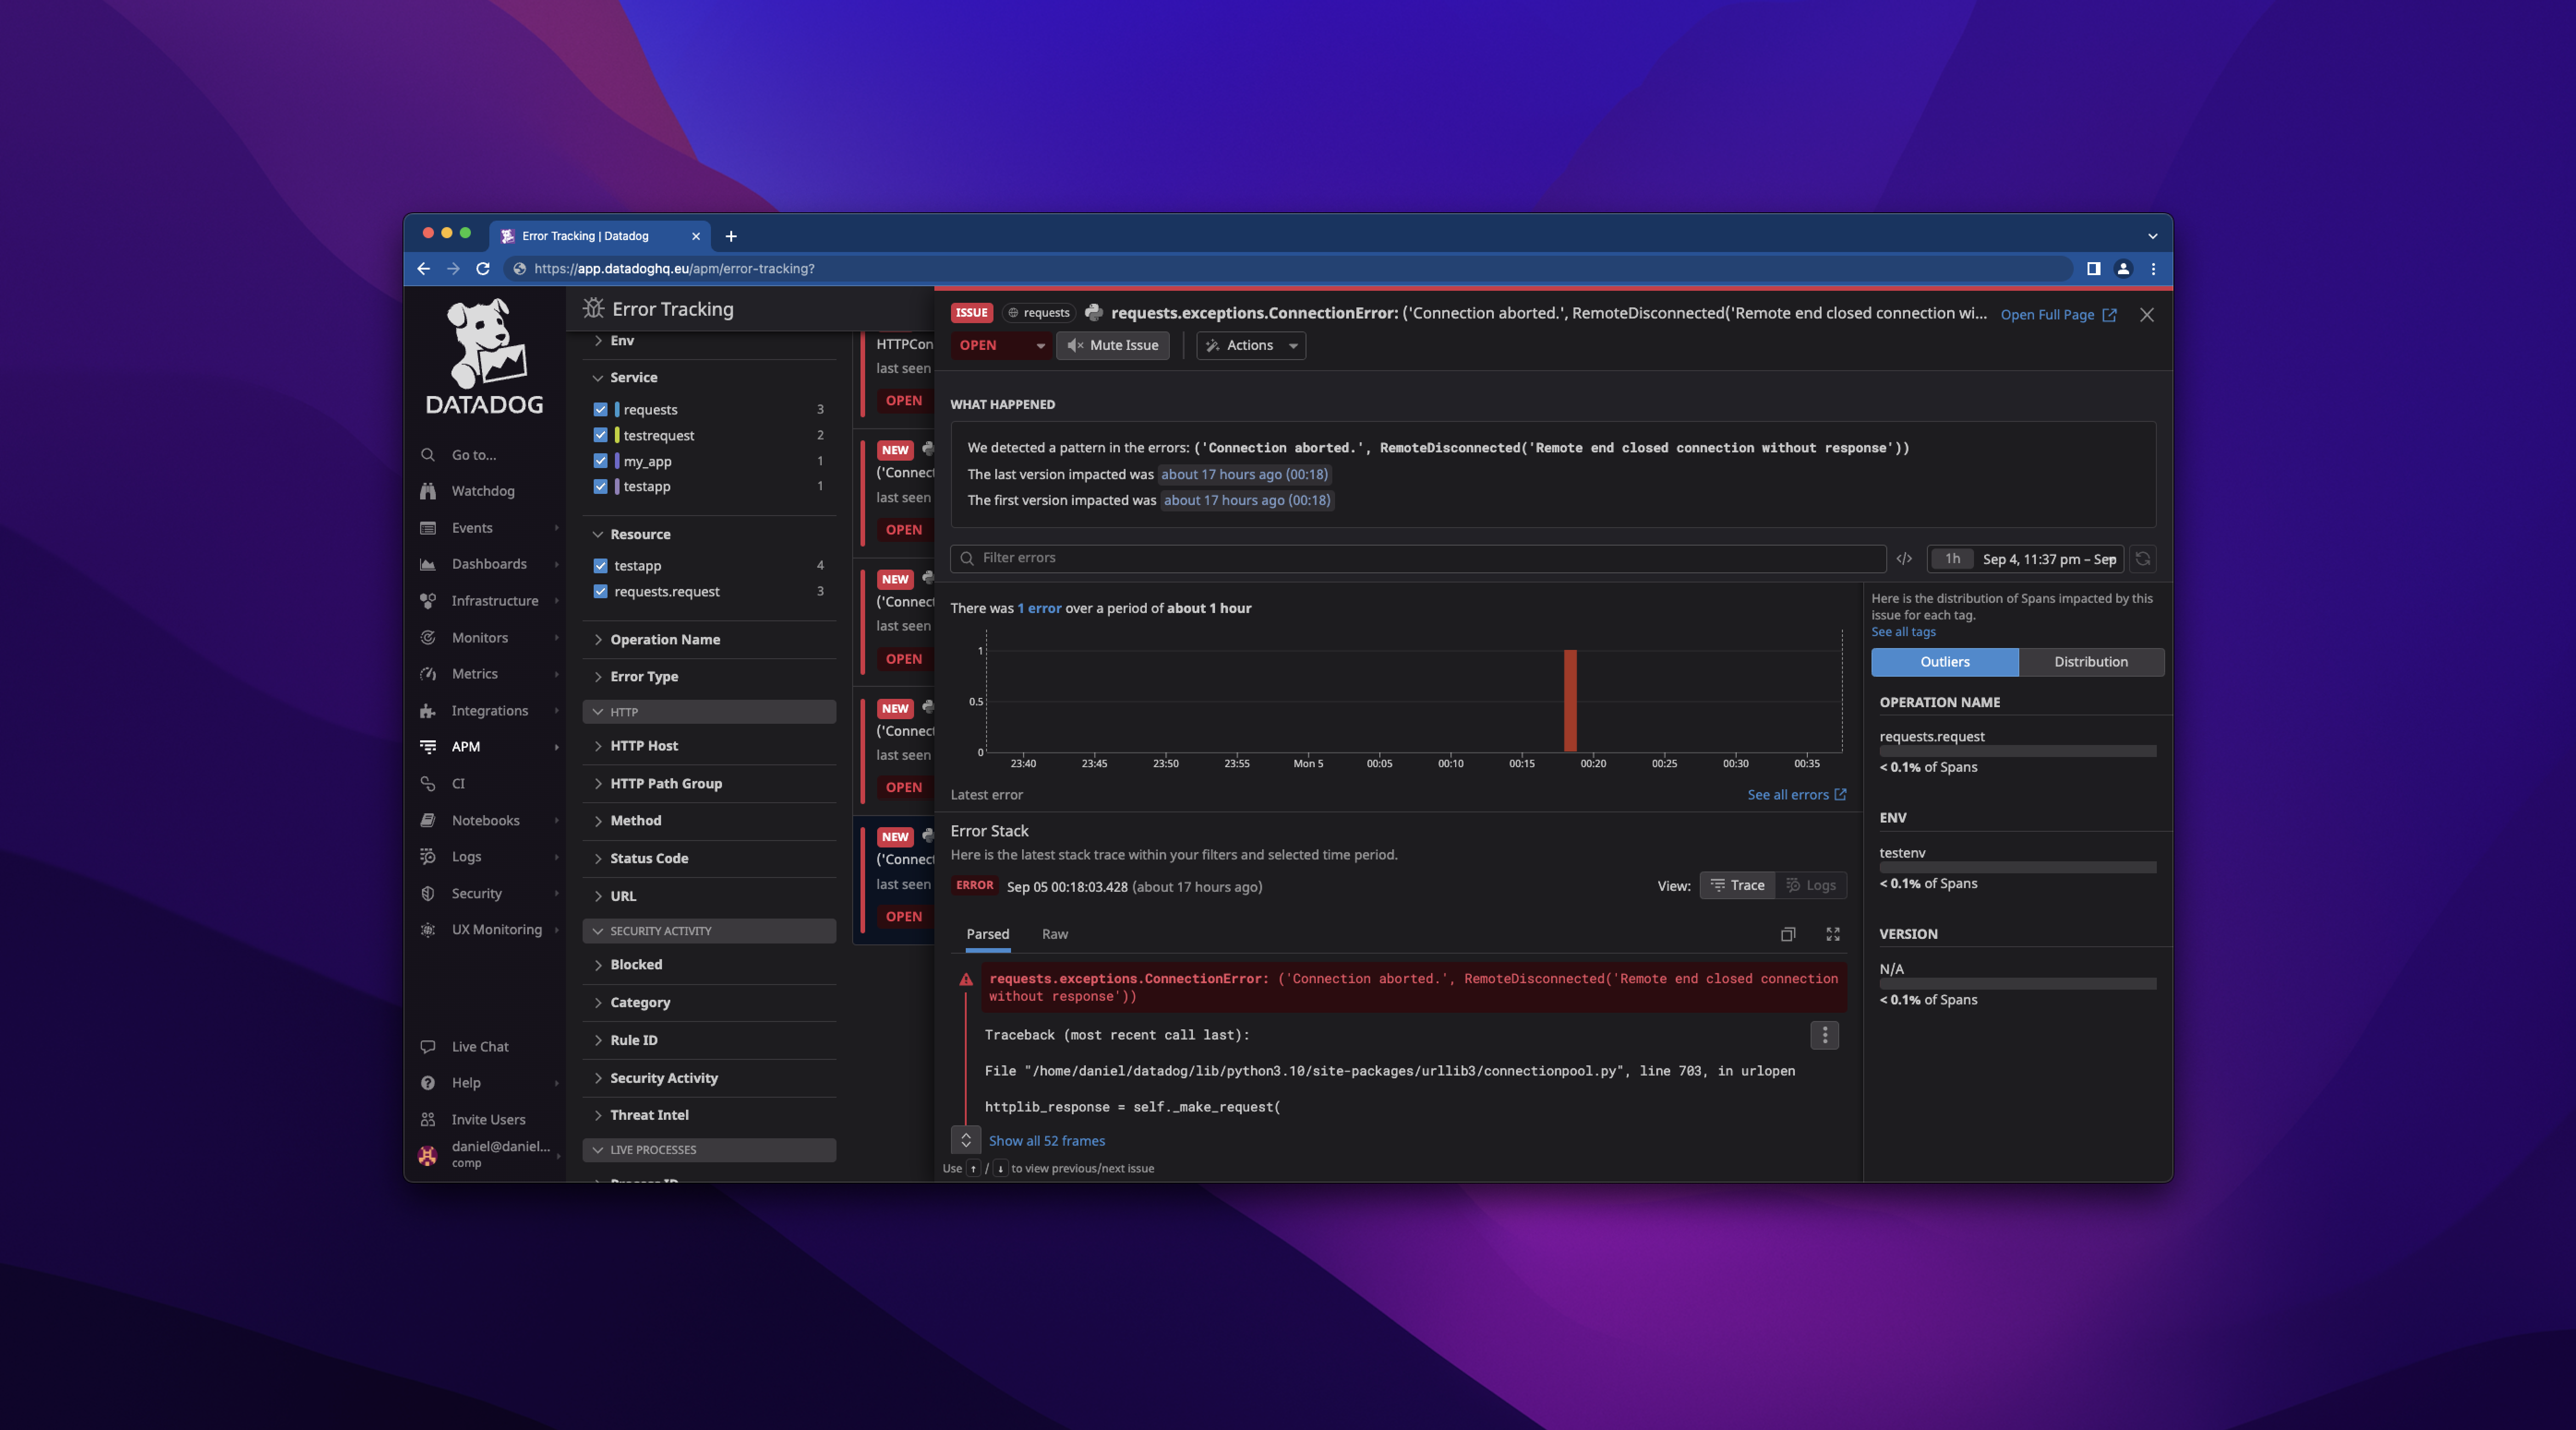This screenshot has width=2576, height=1430.
Task: Uncheck the requests service checkbox
Action: point(601,410)
